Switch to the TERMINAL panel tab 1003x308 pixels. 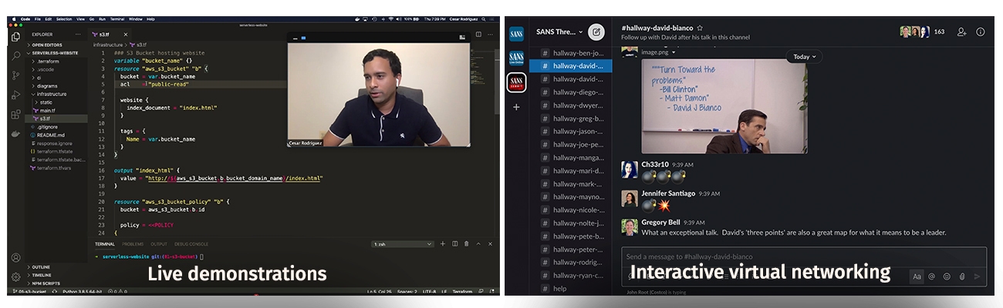click(x=104, y=244)
